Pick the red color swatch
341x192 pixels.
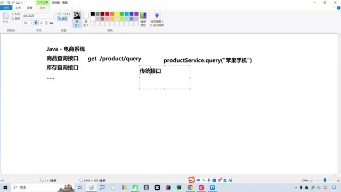click(x=107, y=14)
